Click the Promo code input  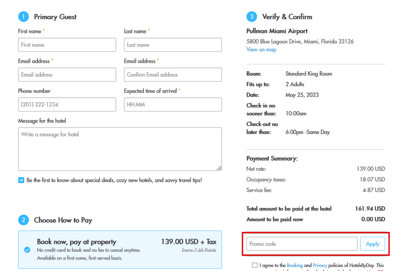pyautogui.click(x=302, y=244)
